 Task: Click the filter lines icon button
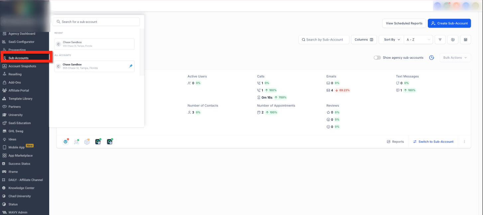pos(440,39)
